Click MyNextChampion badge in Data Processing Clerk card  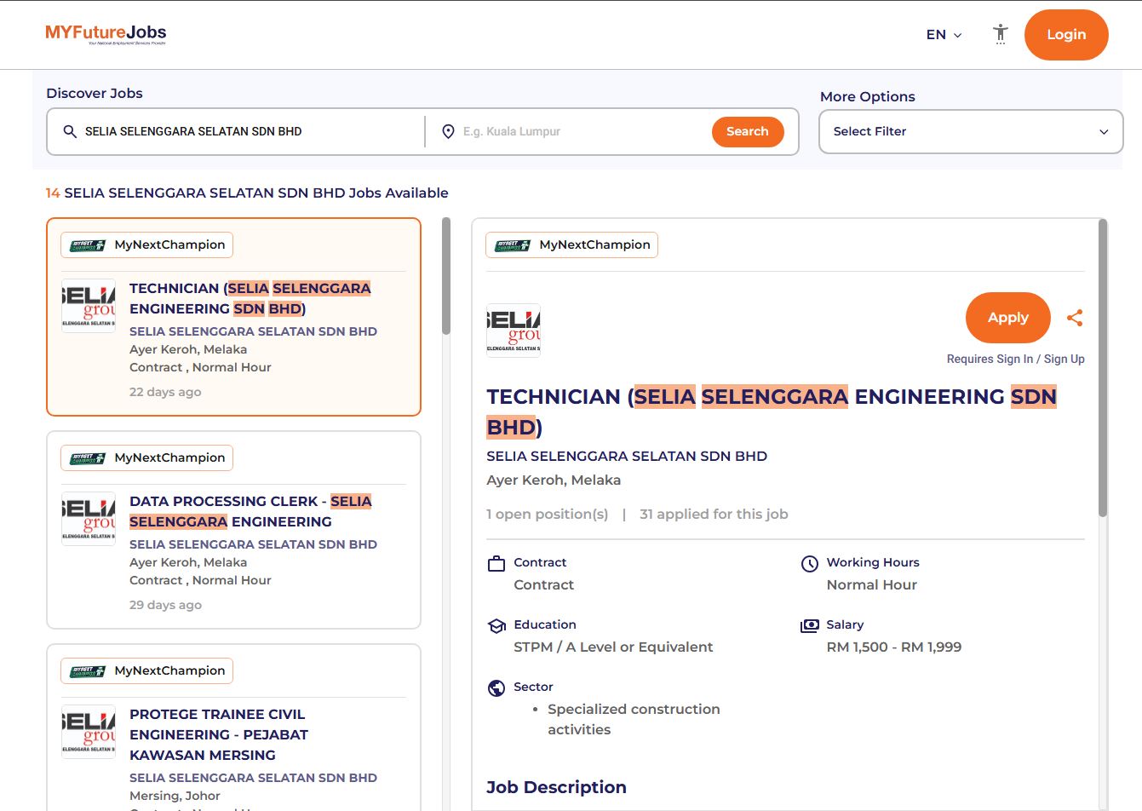[146, 457]
